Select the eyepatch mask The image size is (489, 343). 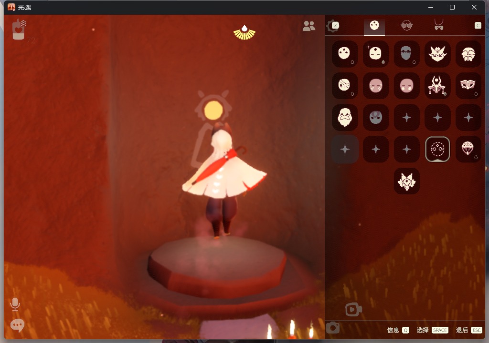pyautogui.click(x=345, y=86)
